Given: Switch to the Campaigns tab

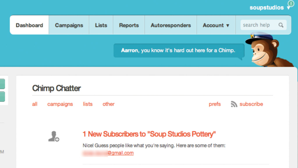Looking at the screenshot, I should 69,25.
